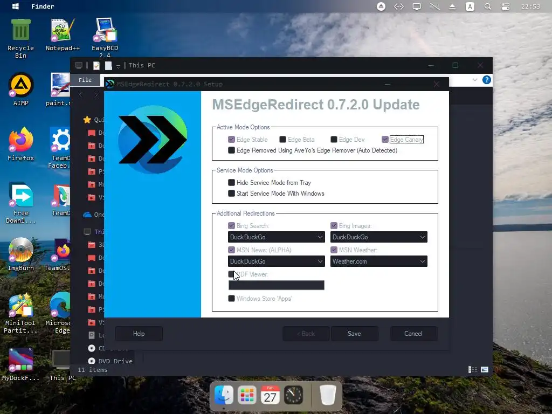Click the disabled Back button
The image size is (552, 414).
pyautogui.click(x=306, y=333)
